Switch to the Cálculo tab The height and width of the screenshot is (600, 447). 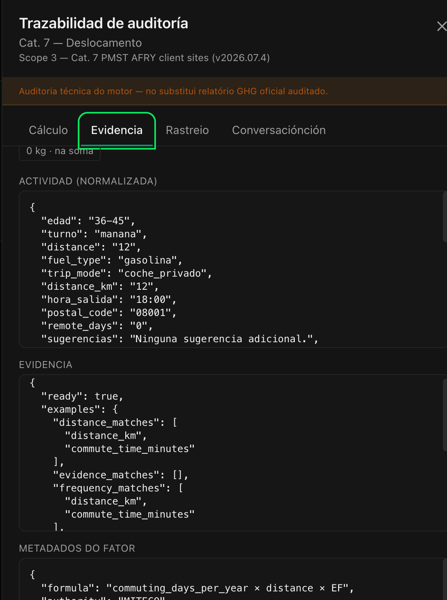click(48, 130)
